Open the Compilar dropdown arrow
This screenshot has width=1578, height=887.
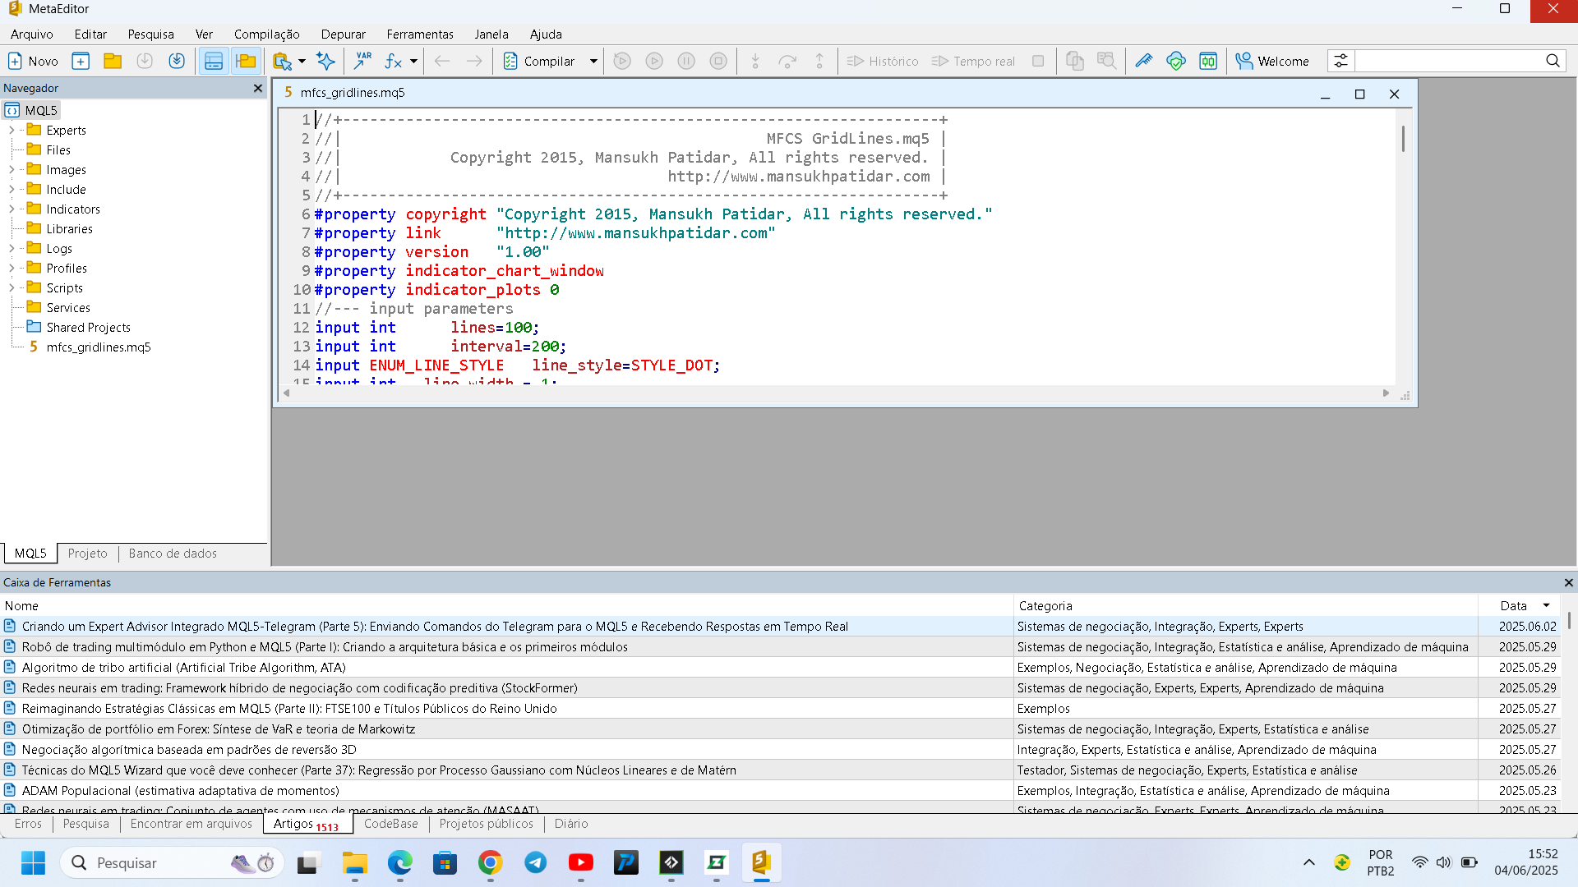(593, 61)
